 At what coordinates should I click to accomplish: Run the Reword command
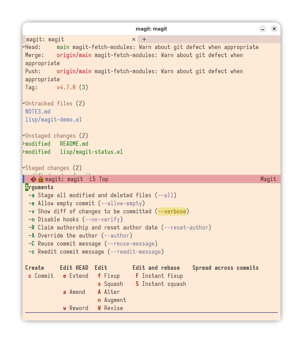tap(75, 308)
